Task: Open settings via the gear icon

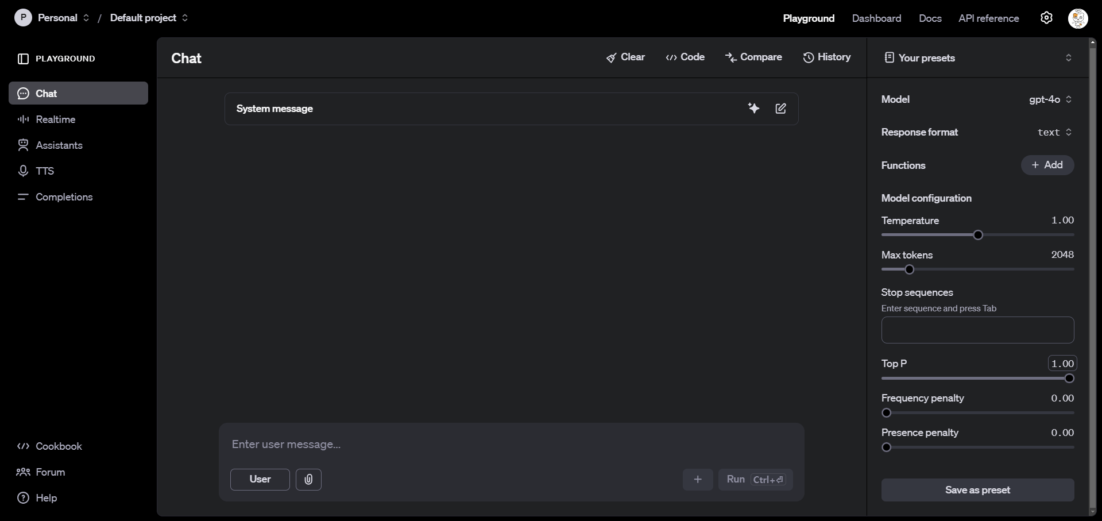Action: tap(1046, 18)
